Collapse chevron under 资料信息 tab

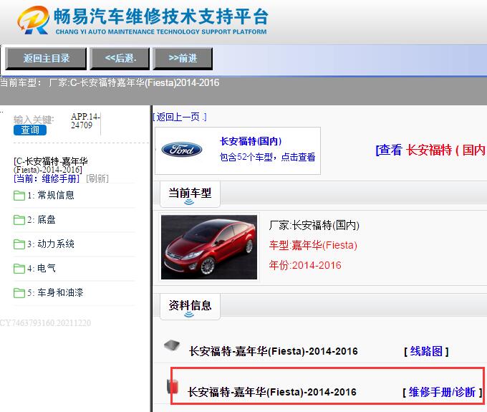(189, 315)
